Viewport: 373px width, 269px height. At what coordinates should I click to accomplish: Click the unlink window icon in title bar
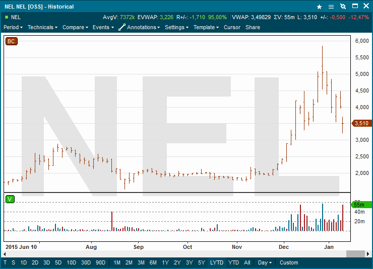[343, 7]
